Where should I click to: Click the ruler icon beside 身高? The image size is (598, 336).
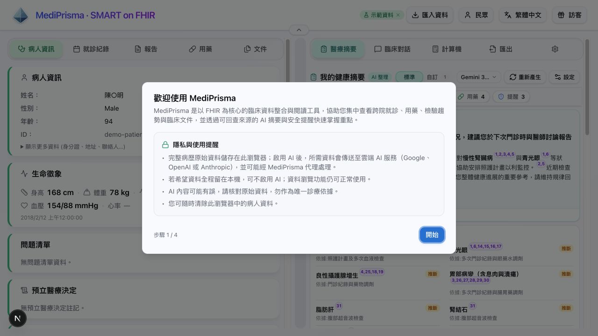24,192
